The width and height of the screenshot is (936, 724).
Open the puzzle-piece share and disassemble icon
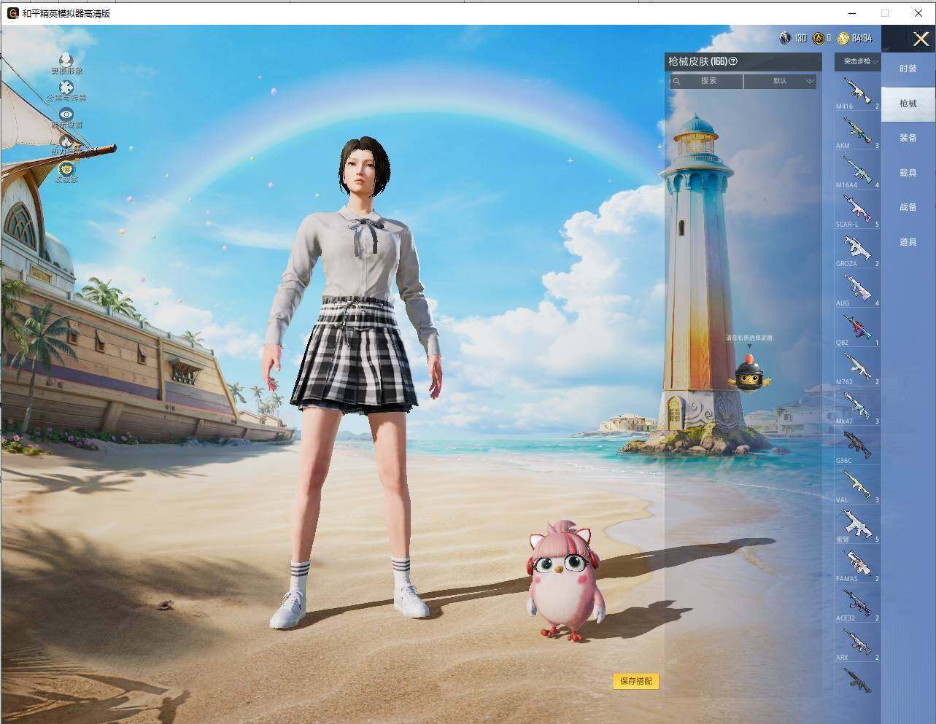(x=66, y=87)
